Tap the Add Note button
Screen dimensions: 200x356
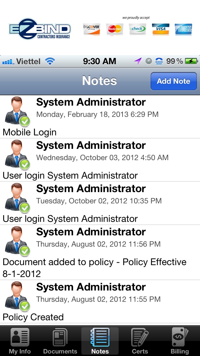point(173,81)
